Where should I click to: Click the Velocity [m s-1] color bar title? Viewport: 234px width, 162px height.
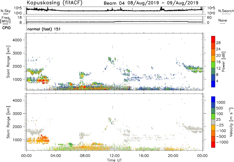[x=231, y=122]
